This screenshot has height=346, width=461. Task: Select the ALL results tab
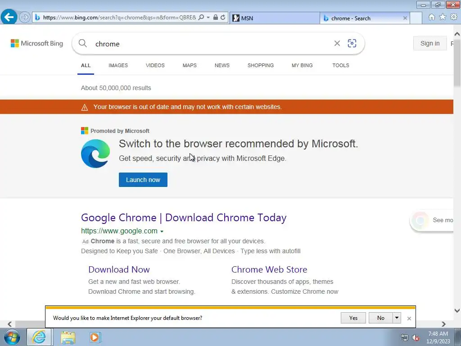click(x=86, y=65)
